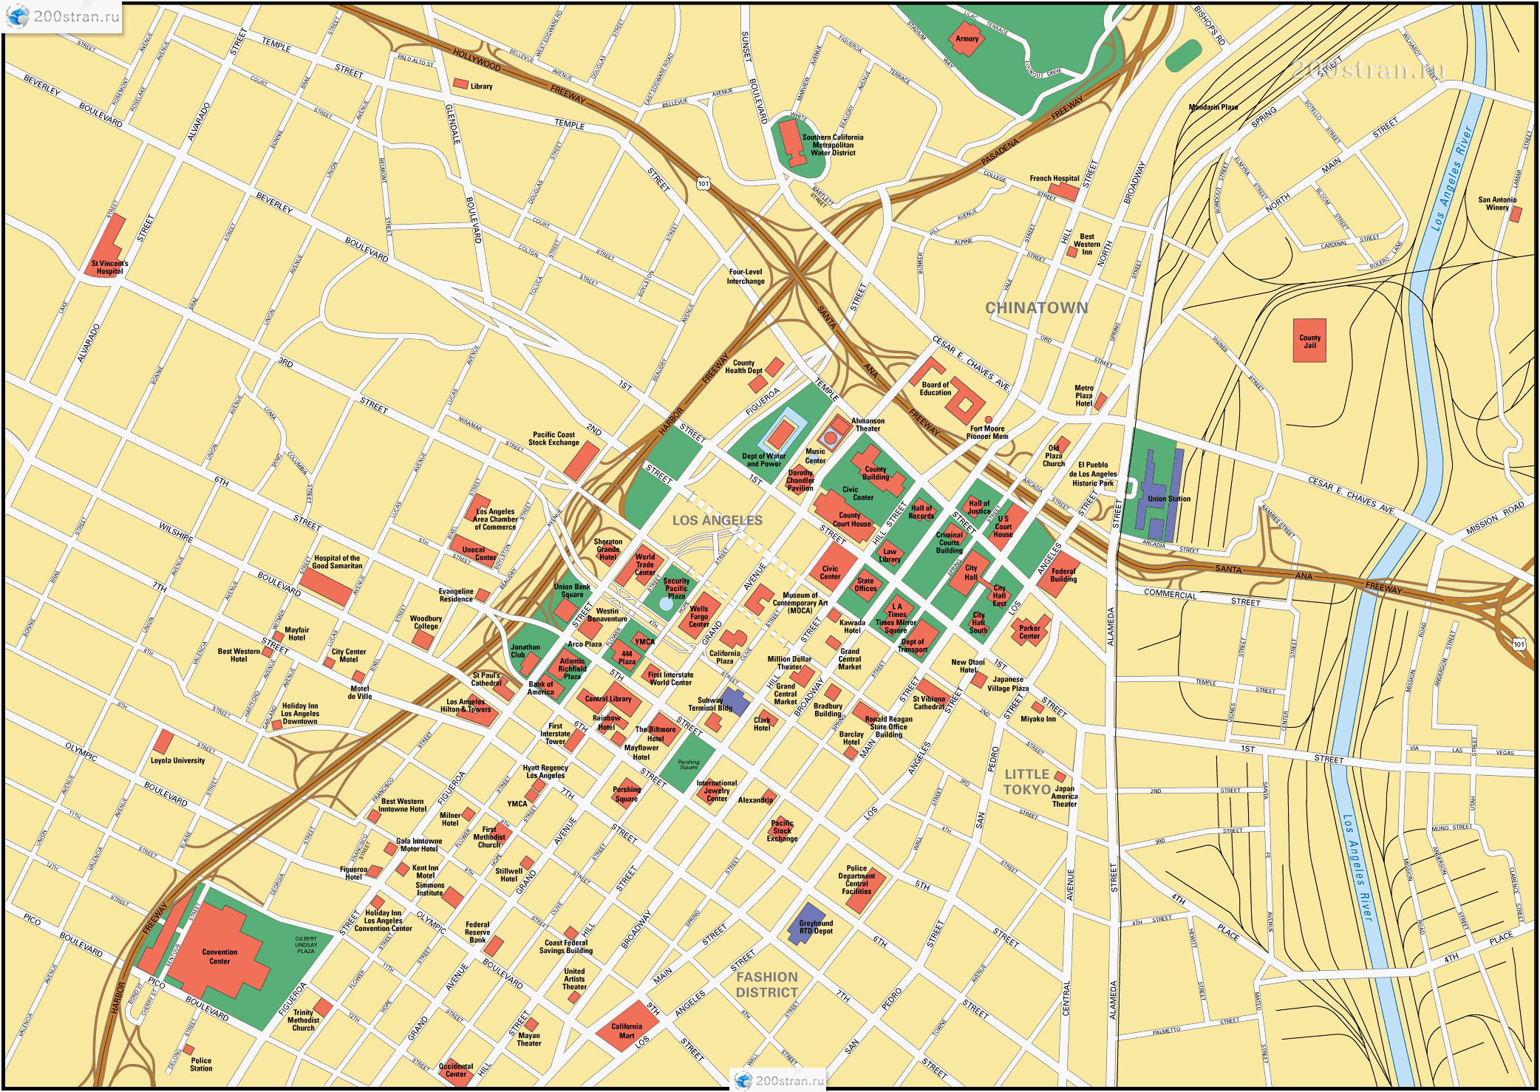Screen dimensions: 1540x1092
Task: Click the Subway Terminal Bldg marker
Action: coord(735,700)
